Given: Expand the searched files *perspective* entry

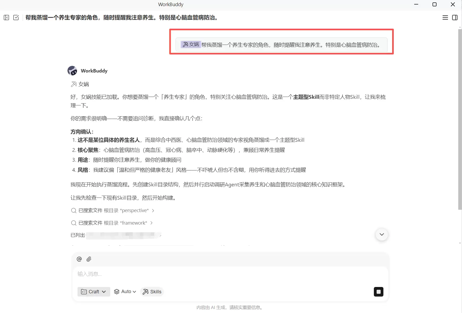Looking at the screenshot, I should click(x=113, y=211).
